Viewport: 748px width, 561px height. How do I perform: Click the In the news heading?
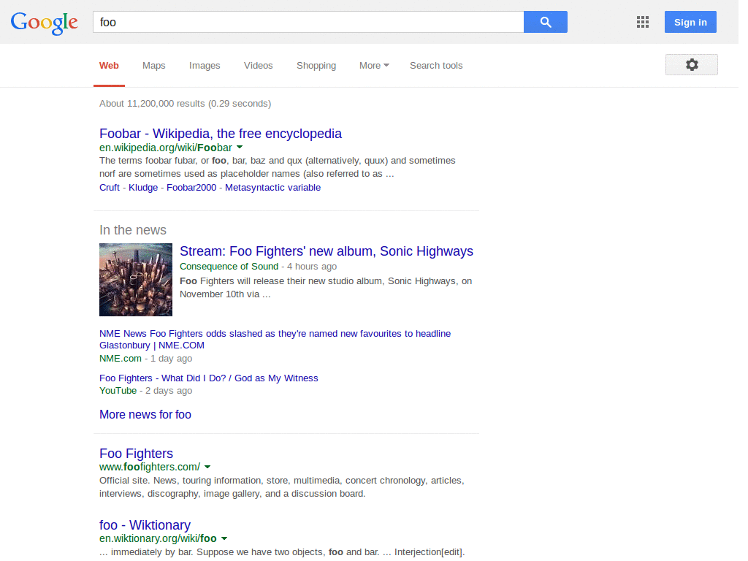tap(133, 230)
